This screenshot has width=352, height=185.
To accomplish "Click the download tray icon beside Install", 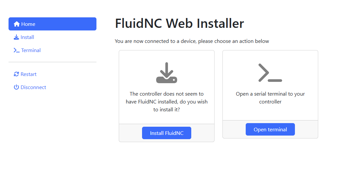I will tap(16, 37).
